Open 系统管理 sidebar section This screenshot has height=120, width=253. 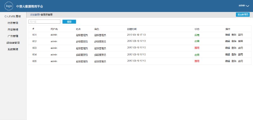click(x=13, y=49)
